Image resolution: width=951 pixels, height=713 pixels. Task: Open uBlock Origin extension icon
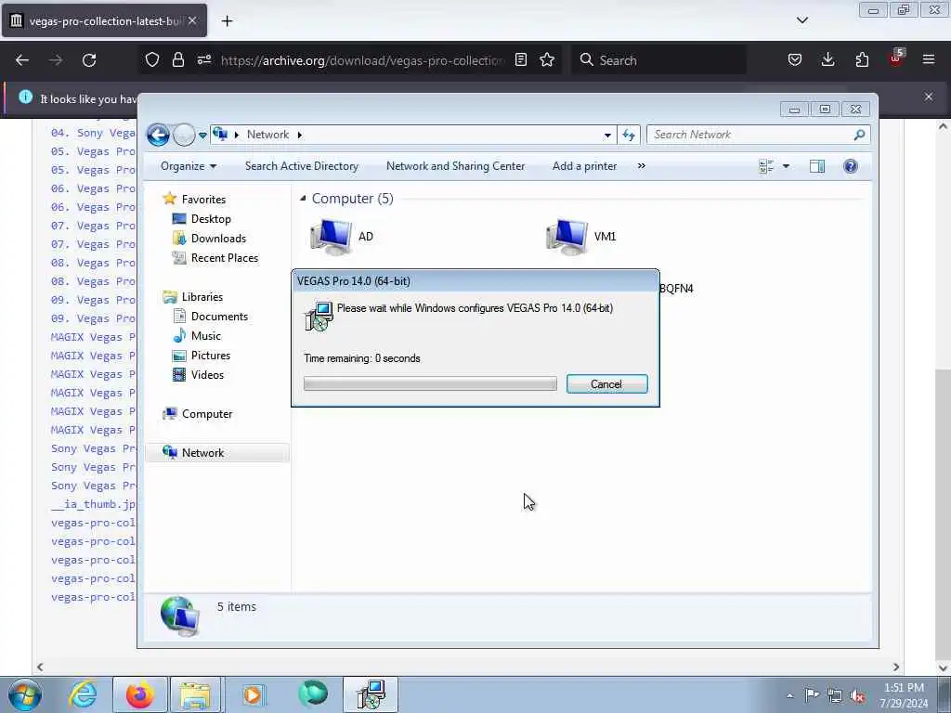point(896,58)
